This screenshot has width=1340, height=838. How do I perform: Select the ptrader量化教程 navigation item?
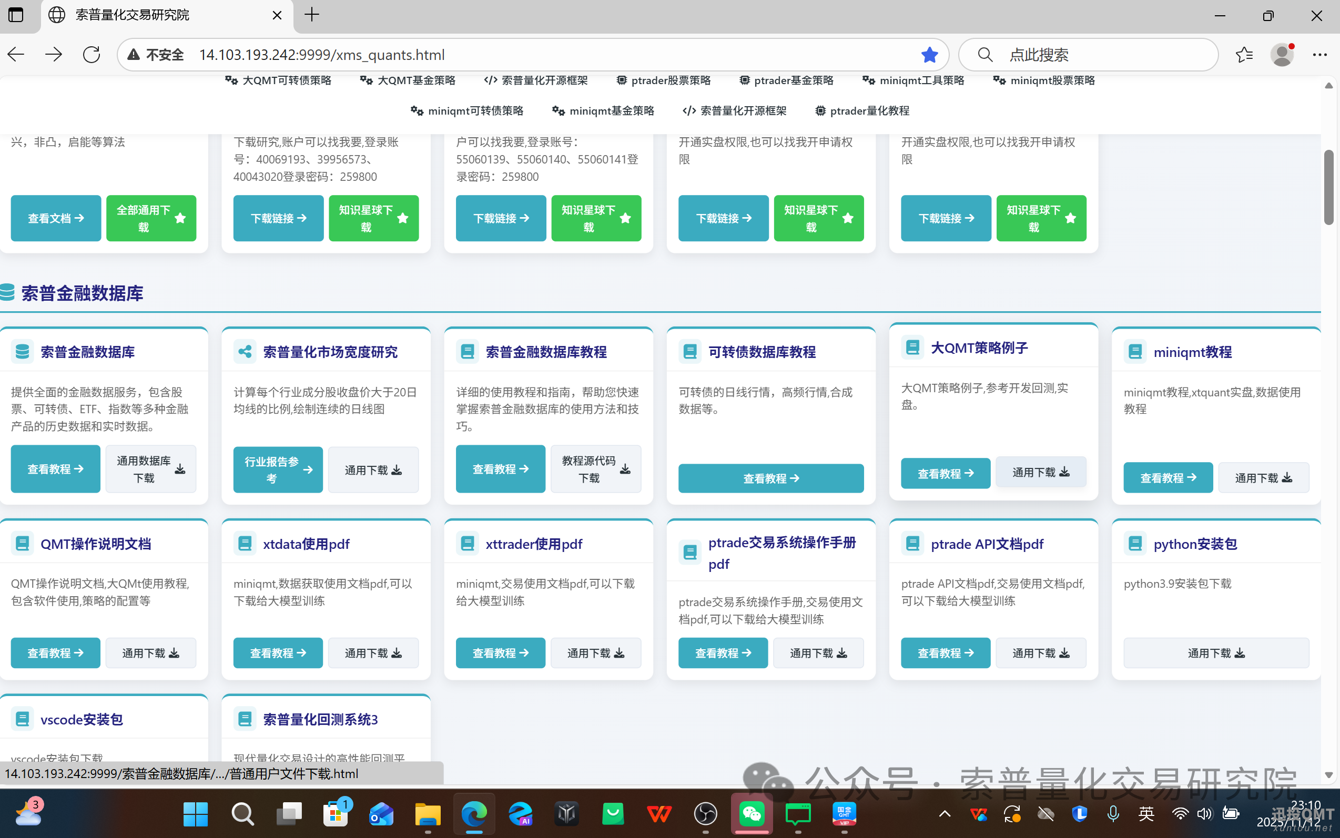861,110
